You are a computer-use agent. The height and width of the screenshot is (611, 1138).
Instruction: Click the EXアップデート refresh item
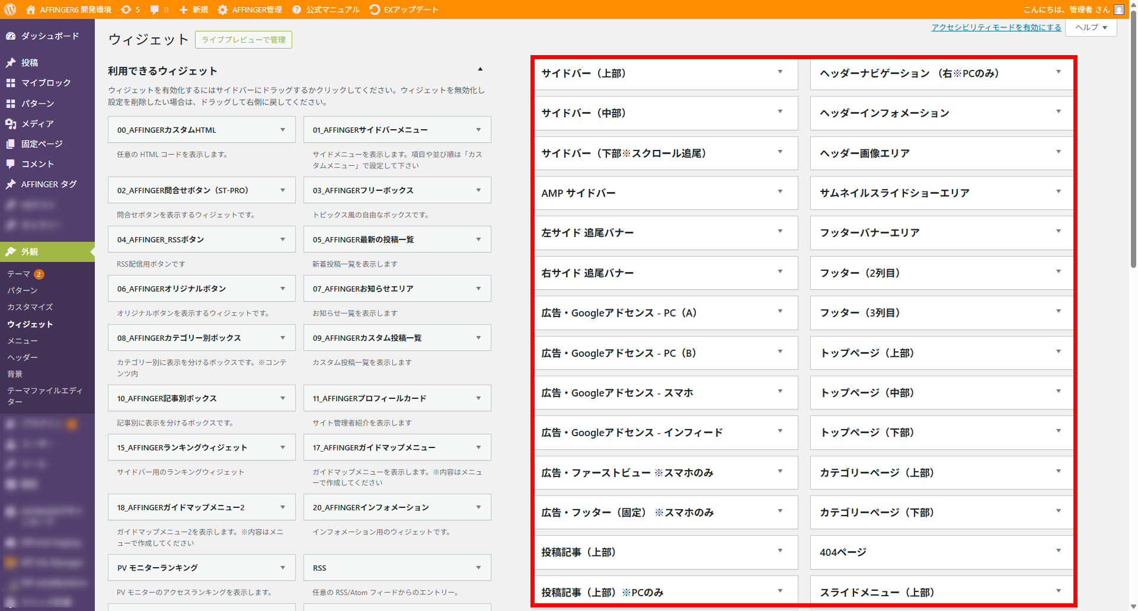point(404,9)
